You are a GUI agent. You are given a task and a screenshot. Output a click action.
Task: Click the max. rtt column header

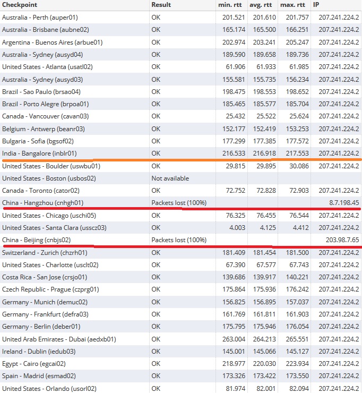pyautogui.click(x=293, y=5)
